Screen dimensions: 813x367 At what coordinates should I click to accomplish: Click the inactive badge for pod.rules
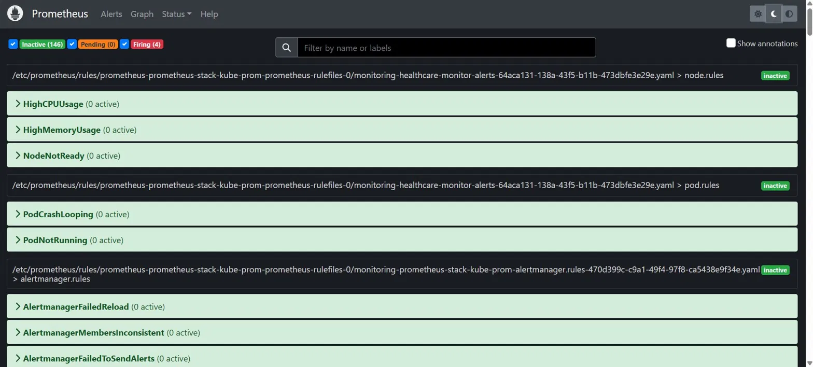point(775,186)
